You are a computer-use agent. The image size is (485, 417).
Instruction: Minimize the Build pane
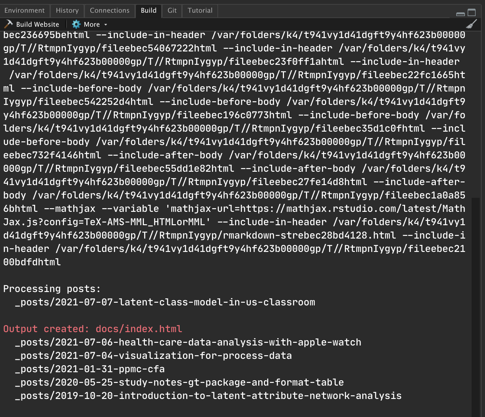pyautogui.click(x=460, y=13)
